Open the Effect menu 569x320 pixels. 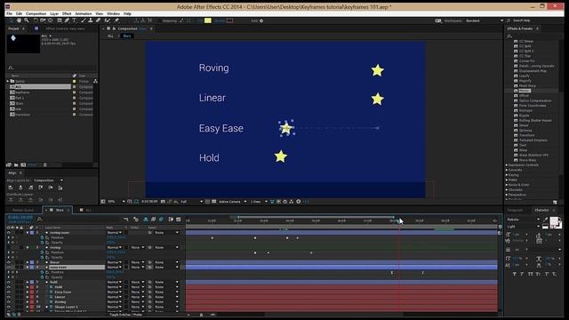tap(67, 13)
